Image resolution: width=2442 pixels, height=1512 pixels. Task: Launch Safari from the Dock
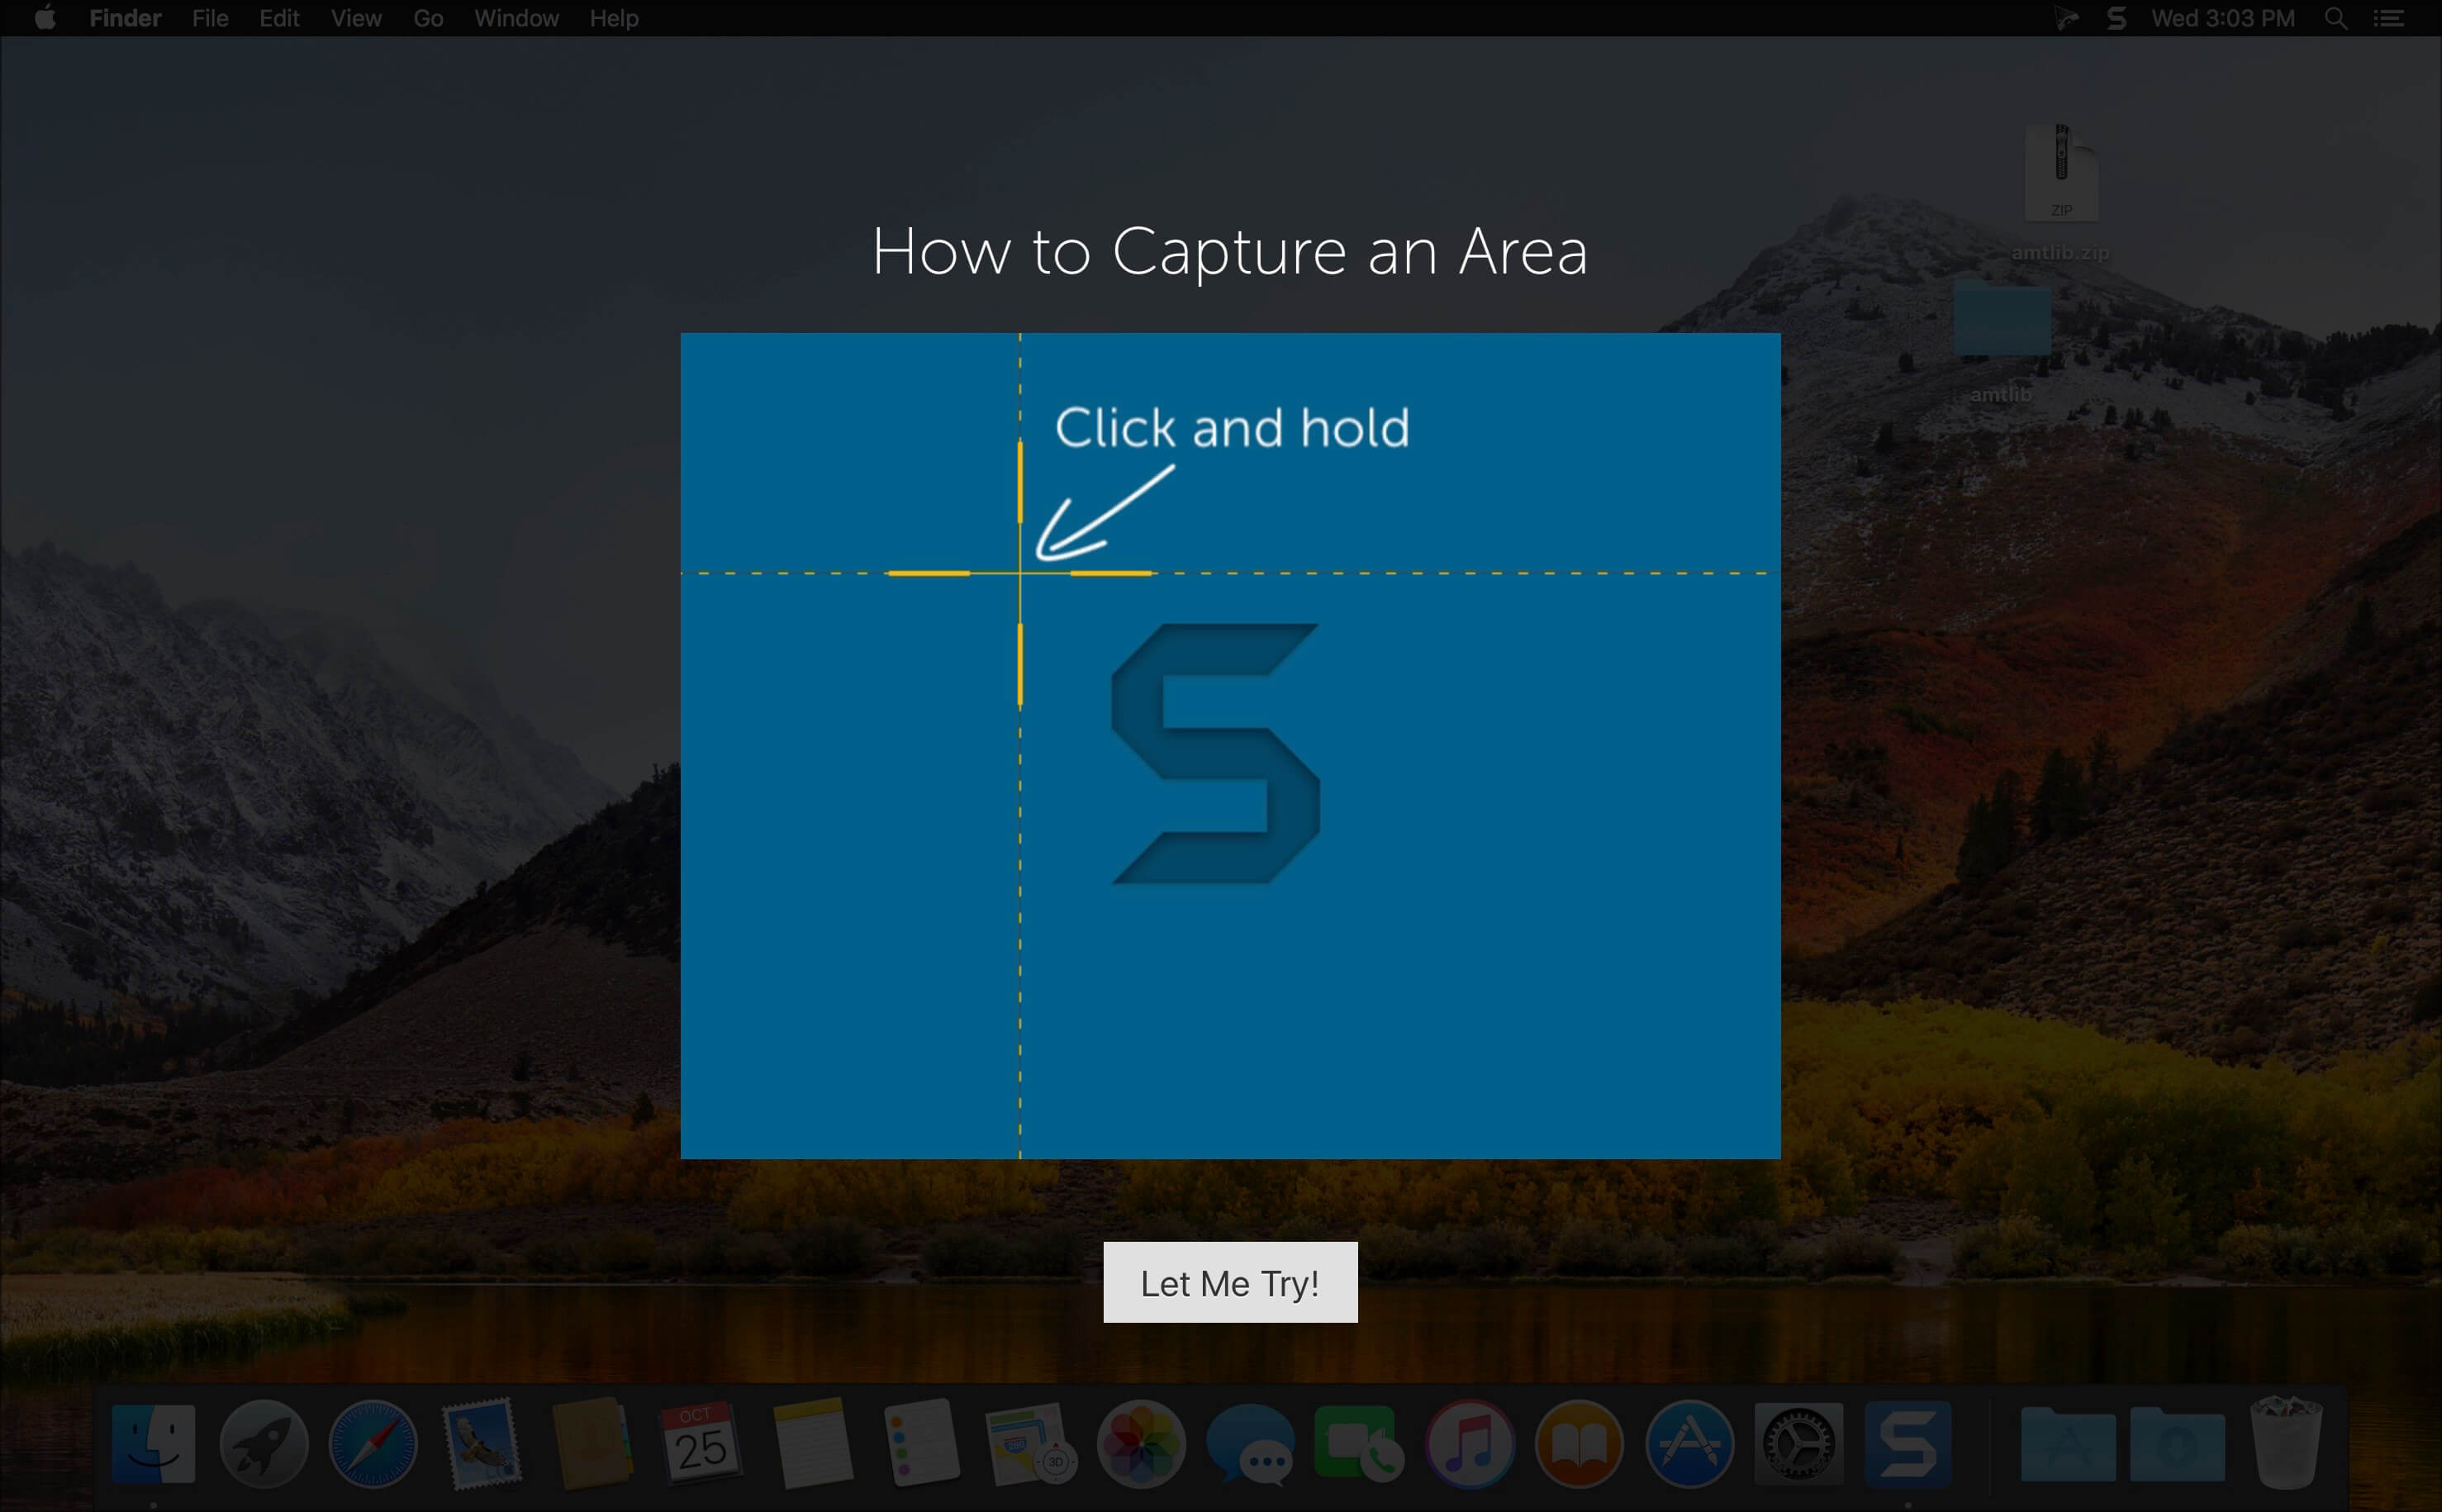[x=373, y=1443]
